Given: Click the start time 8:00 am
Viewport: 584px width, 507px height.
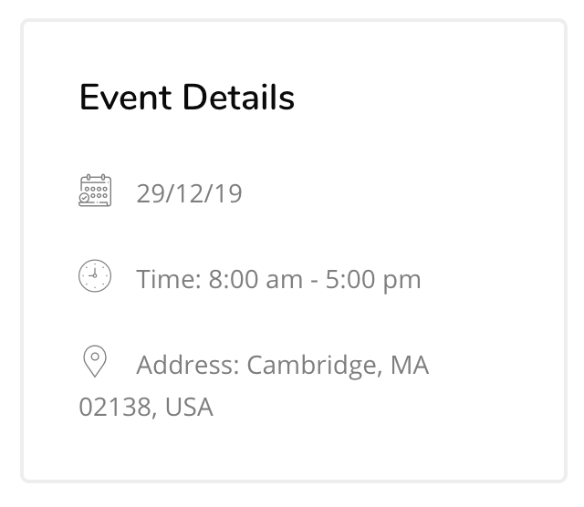Looking at the screenshot, I should (255, 279).
